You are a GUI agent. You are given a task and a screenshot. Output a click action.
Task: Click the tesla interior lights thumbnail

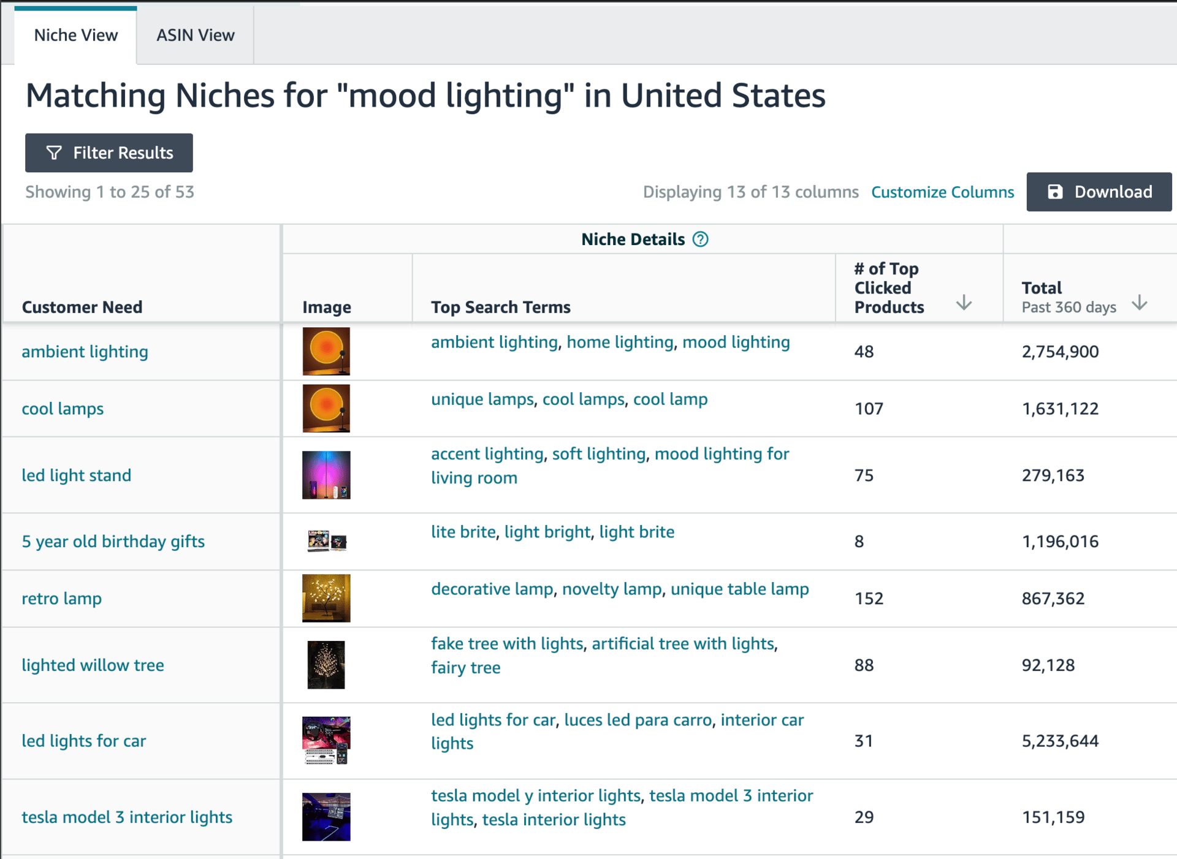pyautogui.click(x=326, y=817)
